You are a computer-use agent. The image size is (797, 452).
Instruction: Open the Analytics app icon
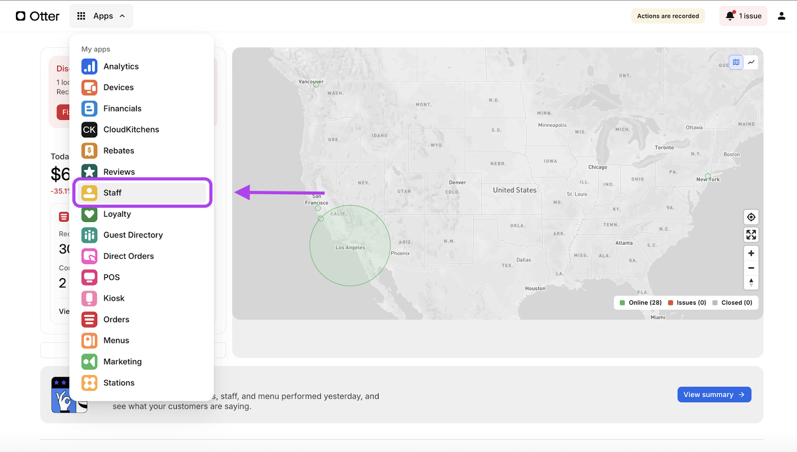pos(89,66)
